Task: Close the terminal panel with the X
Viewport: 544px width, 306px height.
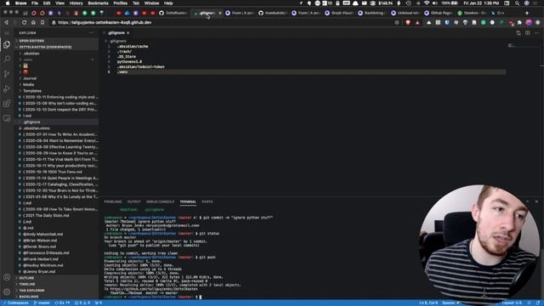Action: tap(536, 201)
